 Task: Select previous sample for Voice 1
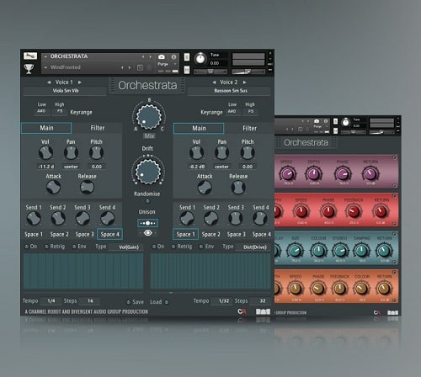click(x=49, y=82)
